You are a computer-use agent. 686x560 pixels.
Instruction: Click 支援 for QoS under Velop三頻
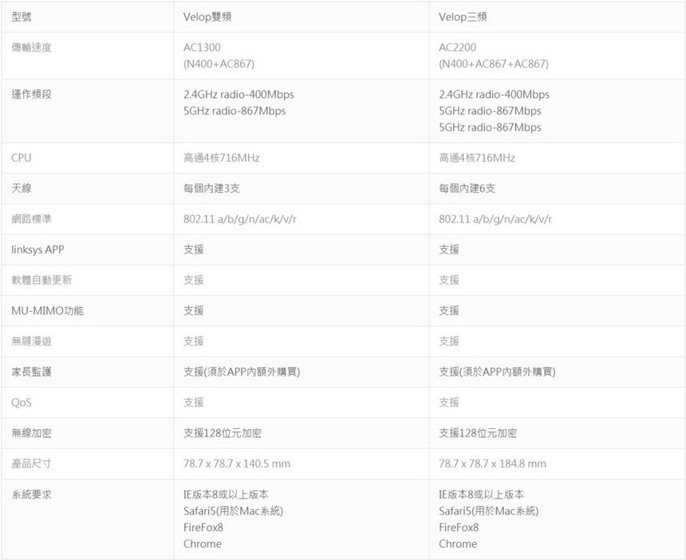point(449,403)
